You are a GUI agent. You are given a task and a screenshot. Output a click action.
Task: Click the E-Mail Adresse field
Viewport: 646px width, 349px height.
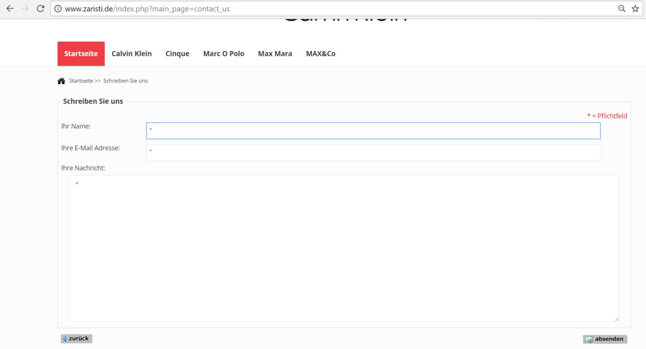tap(373, 153)
